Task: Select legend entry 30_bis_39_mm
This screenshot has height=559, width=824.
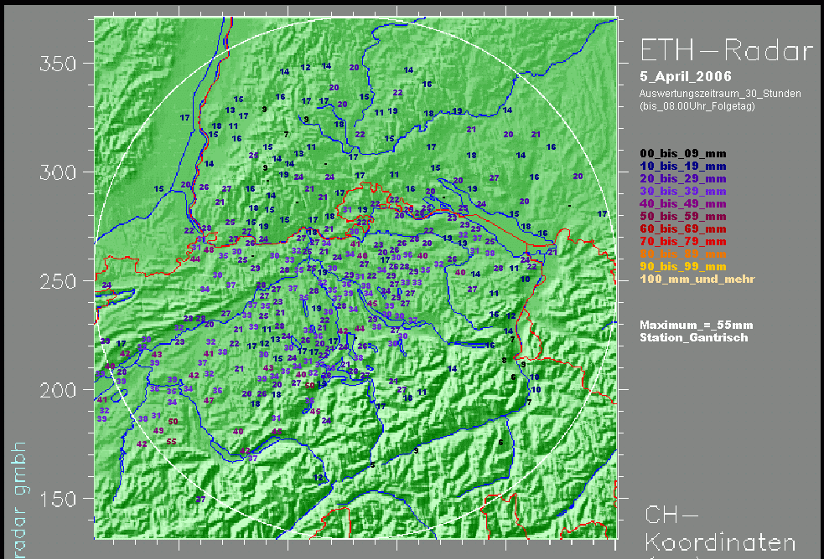Action: tap(683, 192)
